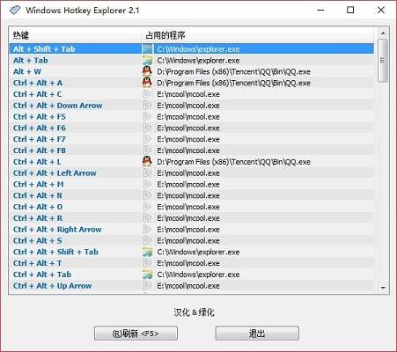This screenshot has height=352, width=397.
Task: Click the scrollbar up arrow
Action: (383, 33)
